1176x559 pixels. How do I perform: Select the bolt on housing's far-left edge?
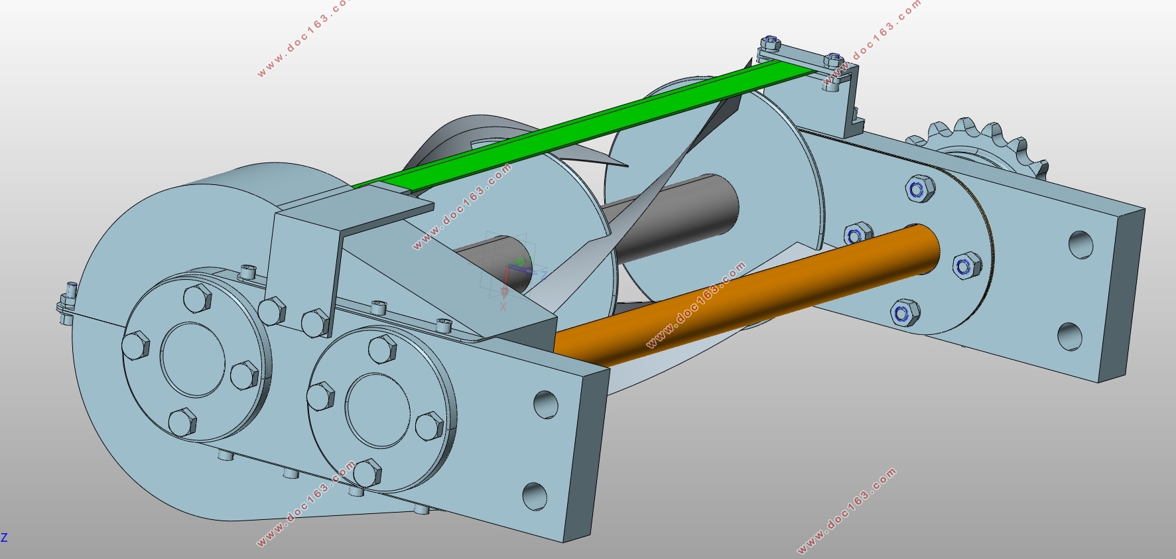pos(68,304)
